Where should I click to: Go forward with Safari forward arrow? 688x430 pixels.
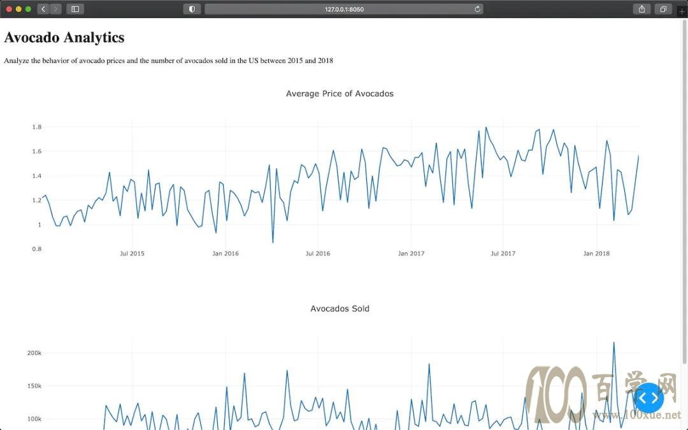click(x=55, y=9)
